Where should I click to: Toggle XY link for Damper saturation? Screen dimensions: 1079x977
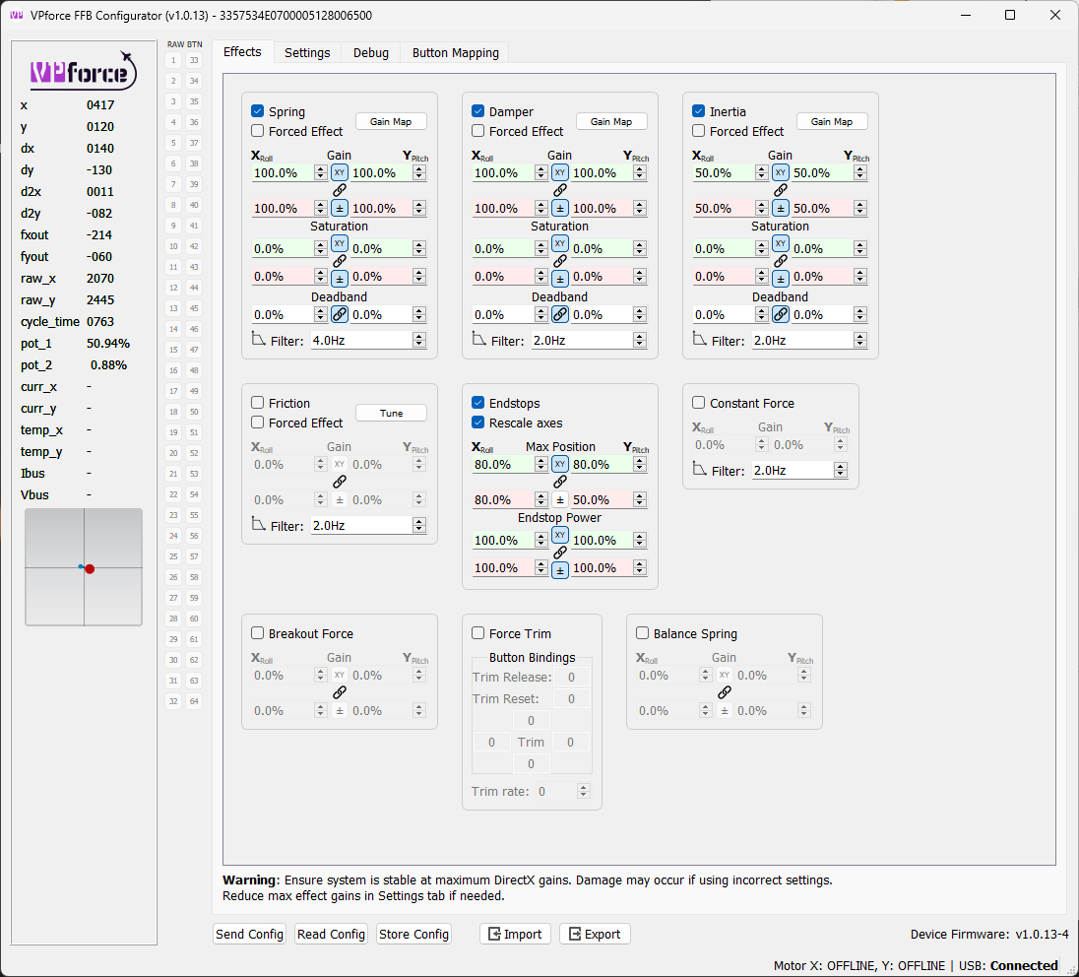[x=560, y=243]
